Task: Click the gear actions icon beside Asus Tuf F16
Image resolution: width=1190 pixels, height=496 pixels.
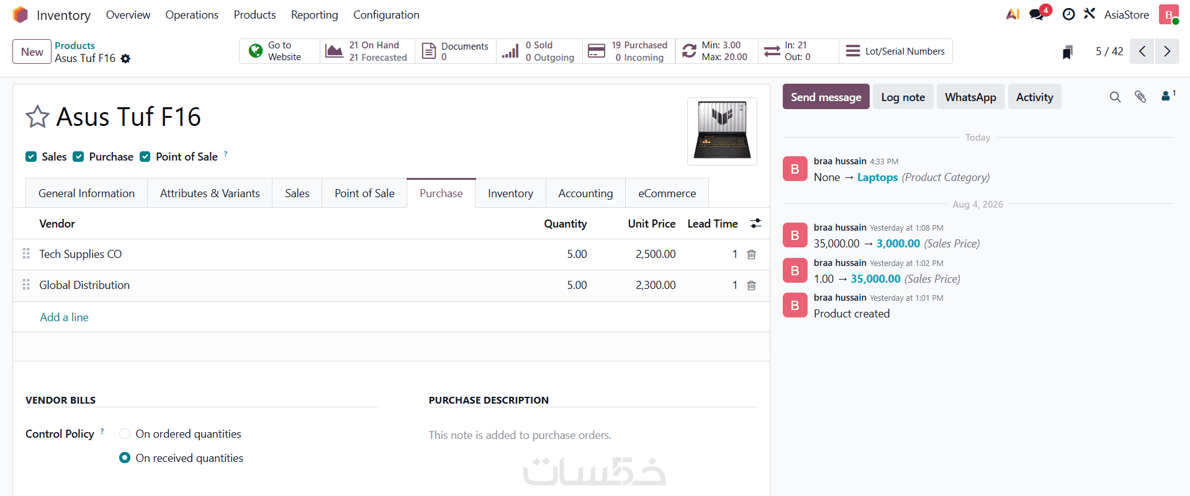Action: pos(126,59)
